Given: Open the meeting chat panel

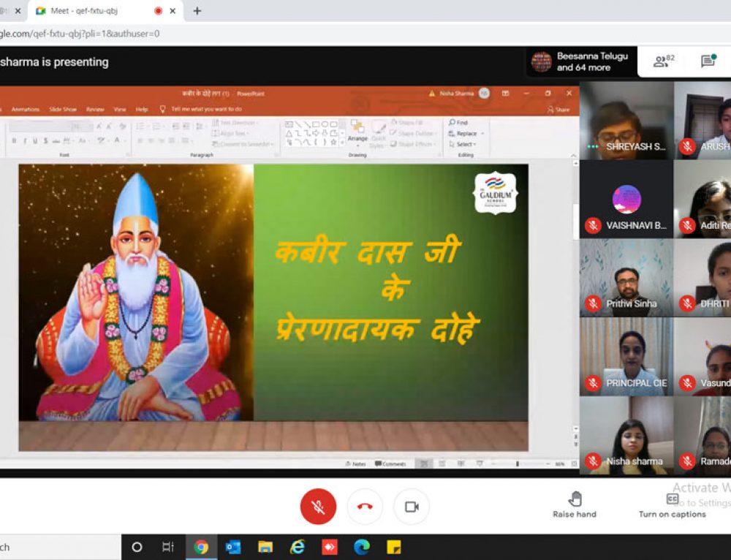Looking at the screenshot, I should click(708, 61).
